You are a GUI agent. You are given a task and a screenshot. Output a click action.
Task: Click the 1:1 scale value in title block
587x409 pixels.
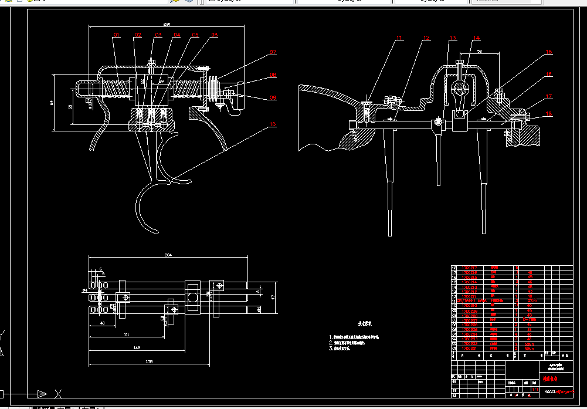(x=535, y=389)
